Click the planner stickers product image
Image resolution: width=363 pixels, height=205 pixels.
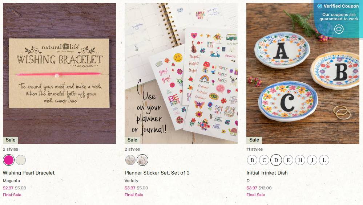(x=181, y=74)
